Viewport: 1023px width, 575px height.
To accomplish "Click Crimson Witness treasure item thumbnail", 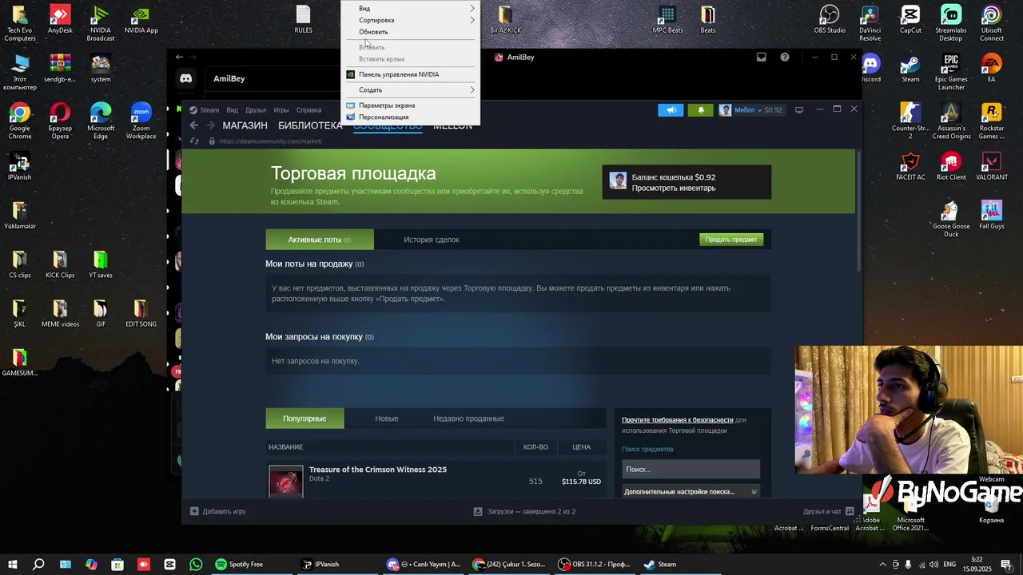I will 286,482.
